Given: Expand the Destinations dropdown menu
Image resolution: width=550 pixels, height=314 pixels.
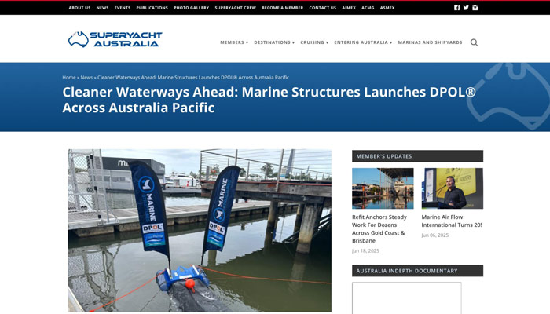Looking at the screenshot, I should tap(274, 42).
